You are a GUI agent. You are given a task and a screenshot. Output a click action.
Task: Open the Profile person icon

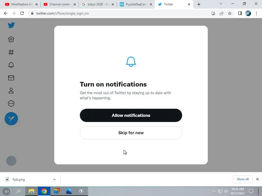(11, 91)
